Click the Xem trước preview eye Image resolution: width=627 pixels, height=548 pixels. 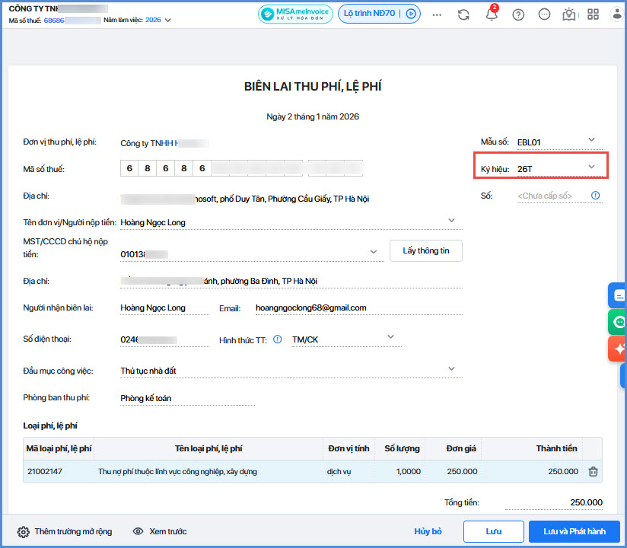click(x=138, y=531)
